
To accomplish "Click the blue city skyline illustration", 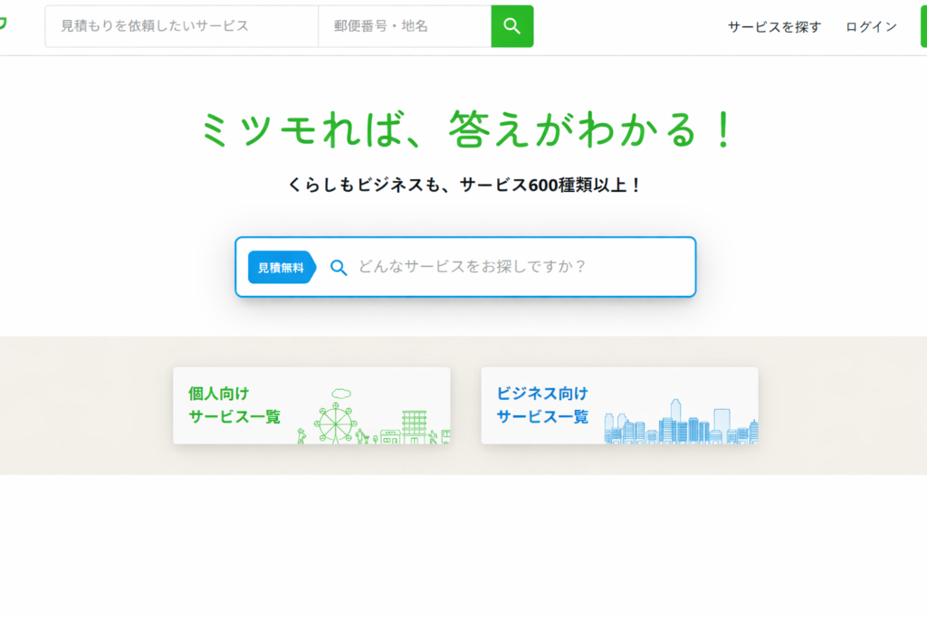I will tap(681, 423).
